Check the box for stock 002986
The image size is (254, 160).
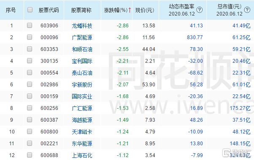pos(30,84)
